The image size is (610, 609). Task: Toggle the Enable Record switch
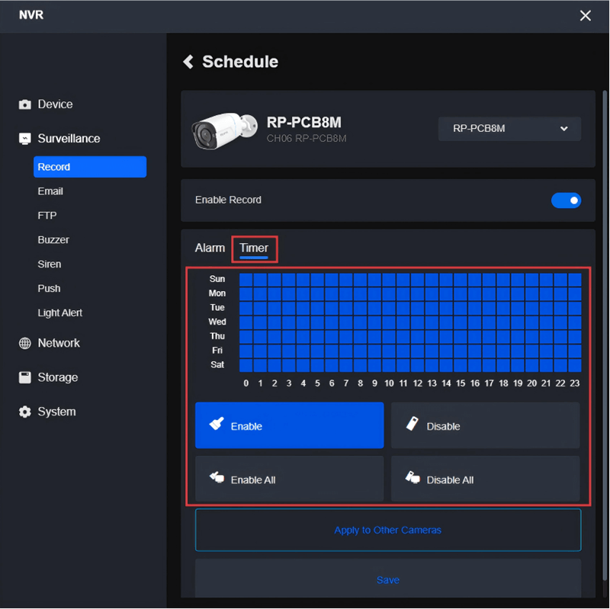click(x=566, y=200)
